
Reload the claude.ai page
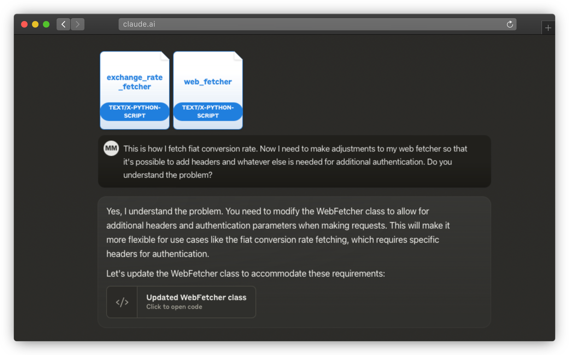click(x=510, y=24)
